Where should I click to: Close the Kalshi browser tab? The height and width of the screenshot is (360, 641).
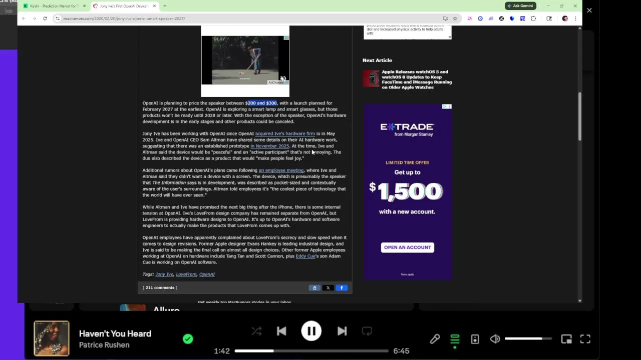pos(84,6)
